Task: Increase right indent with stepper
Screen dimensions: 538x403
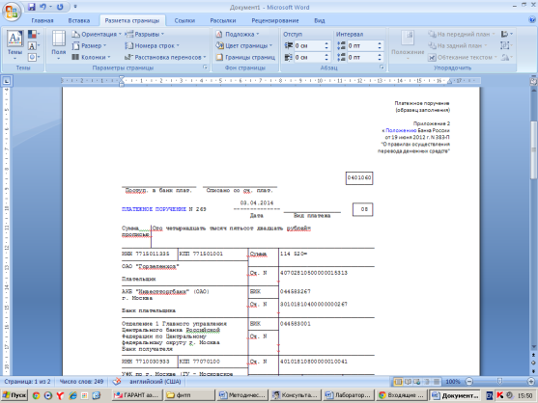Action: pyautogui.click(x=326, y=55)
